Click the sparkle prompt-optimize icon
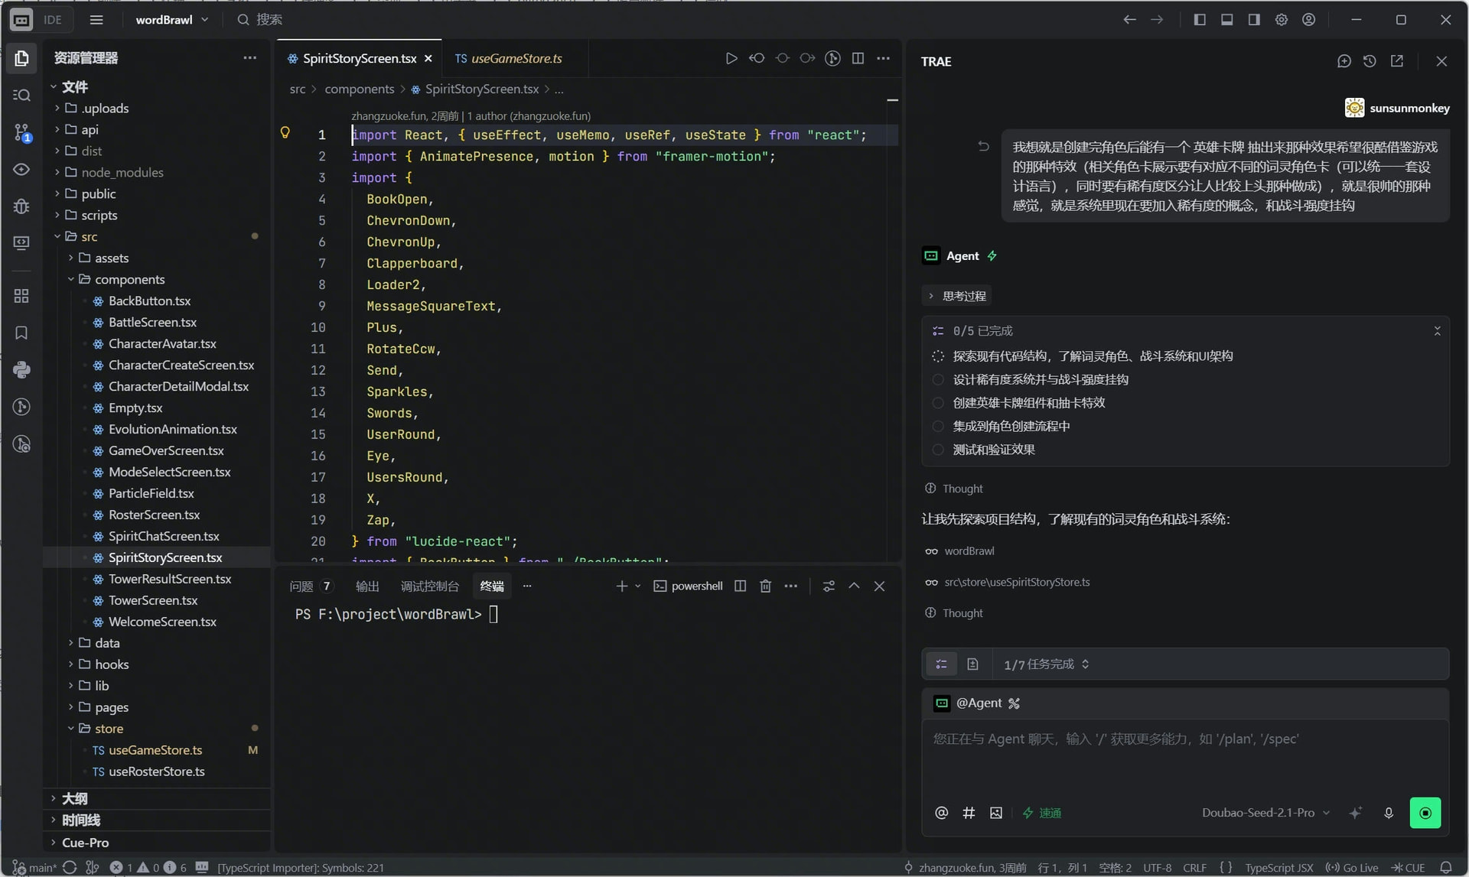The width and height of the screenshot is (1469, 877). pos(1355,813)
